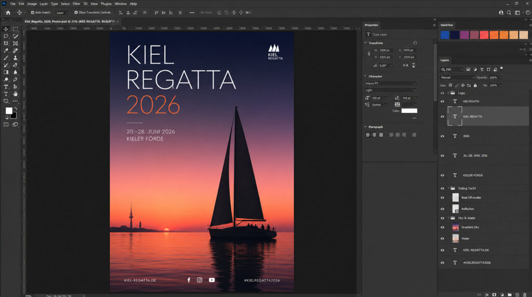
Task: Lock transparent pixels icon in Layers
Action: click(x=450, y=86)
